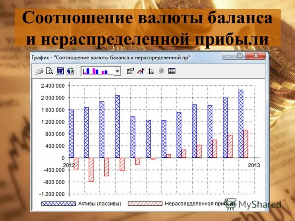The width and height of the screenshot is (295, 221).
Task: Open the chart properties icon
Action: 130,71
